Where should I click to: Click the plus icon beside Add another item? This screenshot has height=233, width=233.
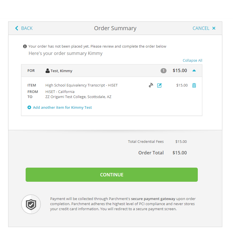[x=29, y=107]
